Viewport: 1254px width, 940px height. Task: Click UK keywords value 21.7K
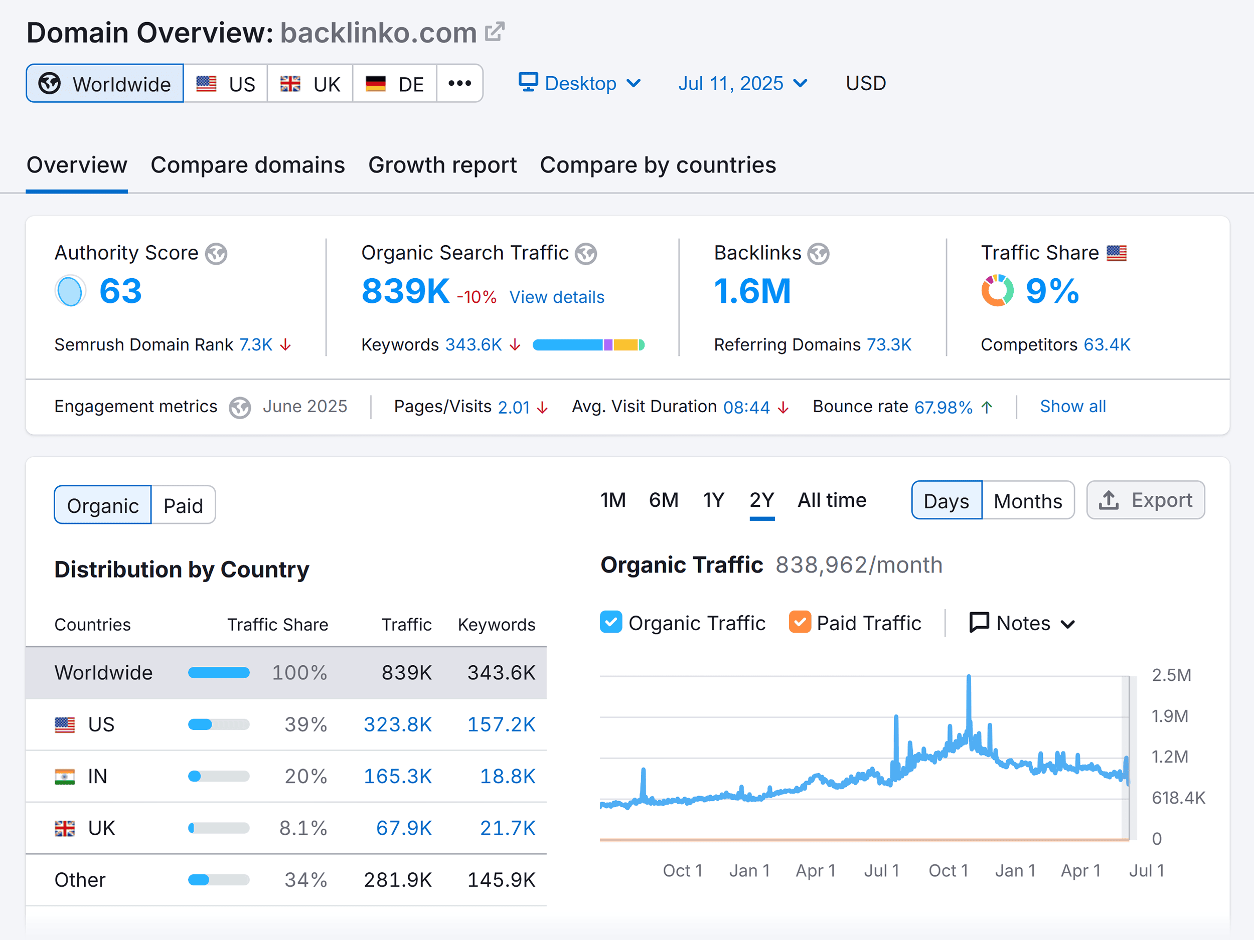pyautogui.click(x=508, y=828)
